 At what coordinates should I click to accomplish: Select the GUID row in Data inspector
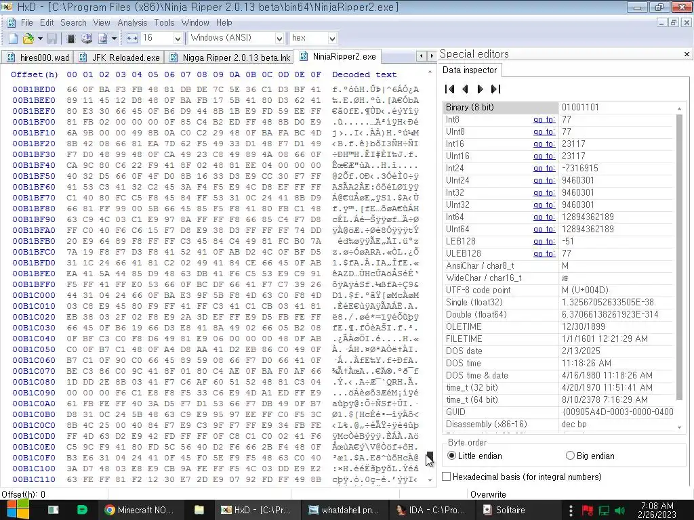tap(559, 412)
